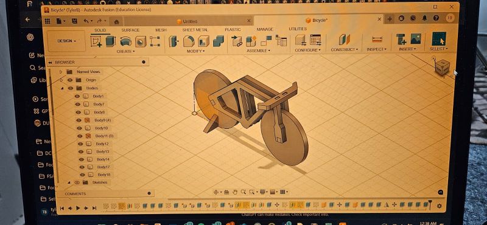
Task: Collapse the Bodies folder
Action: click(62, 88)
